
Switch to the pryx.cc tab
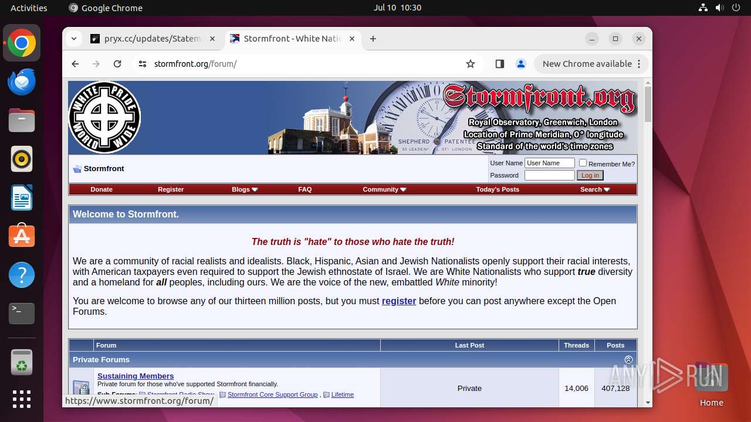coord(153,39)
